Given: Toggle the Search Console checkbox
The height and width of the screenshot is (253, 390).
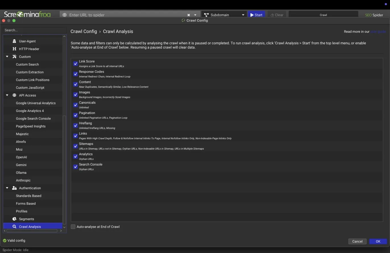Looking at the screenshot, I should click(x=75, y=167).
